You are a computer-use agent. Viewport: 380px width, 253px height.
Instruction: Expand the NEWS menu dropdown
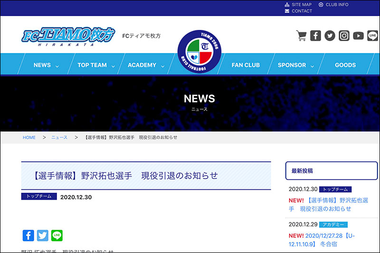[46, 65]
